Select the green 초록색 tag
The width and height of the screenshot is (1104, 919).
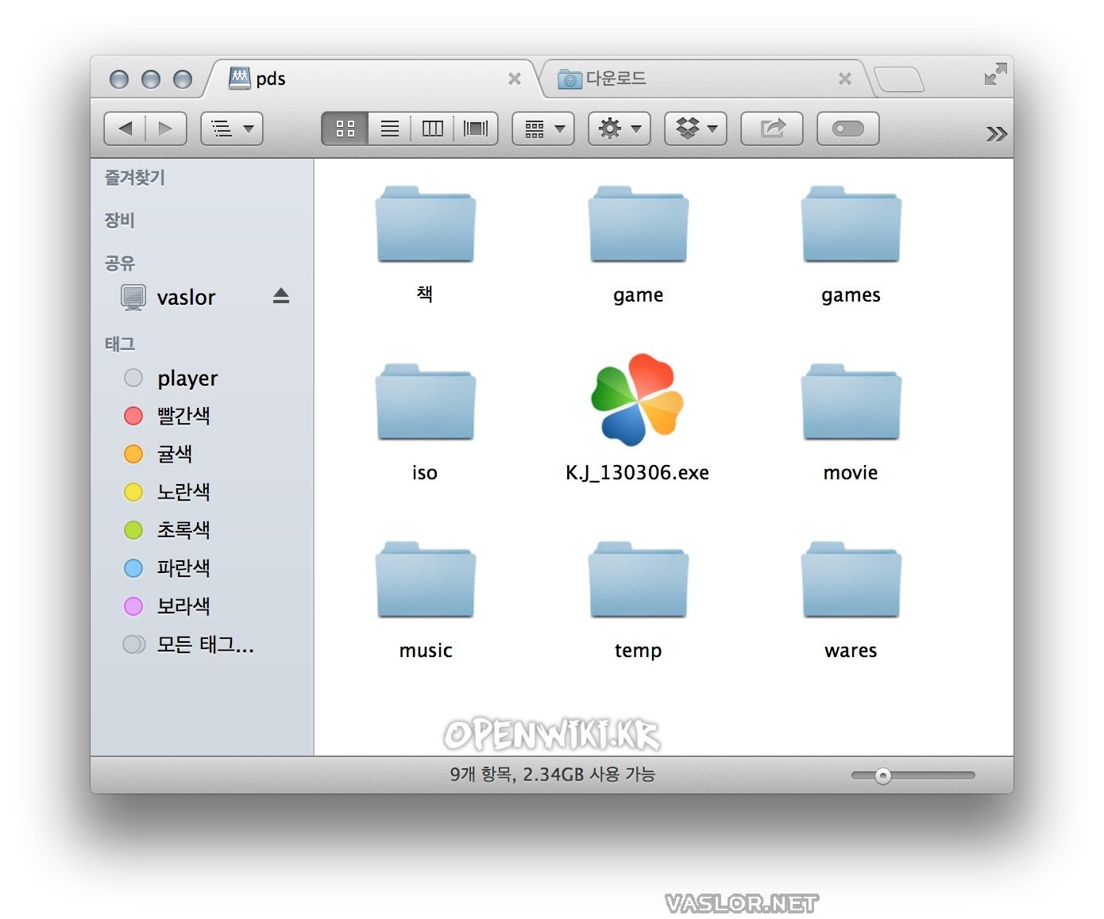tap(202, 530)
